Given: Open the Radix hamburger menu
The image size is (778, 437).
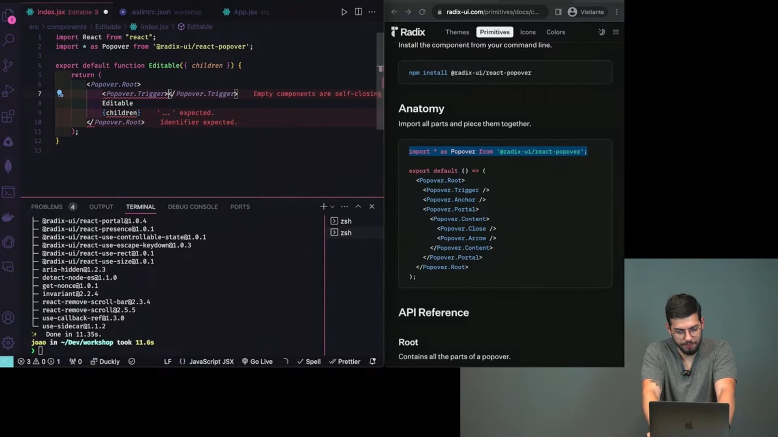Looking at the screenshot, I should [x=616, y=32].
